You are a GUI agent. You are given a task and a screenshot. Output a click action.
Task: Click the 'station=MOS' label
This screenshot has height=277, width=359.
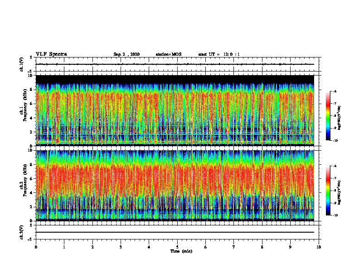(x=169, y=54)
